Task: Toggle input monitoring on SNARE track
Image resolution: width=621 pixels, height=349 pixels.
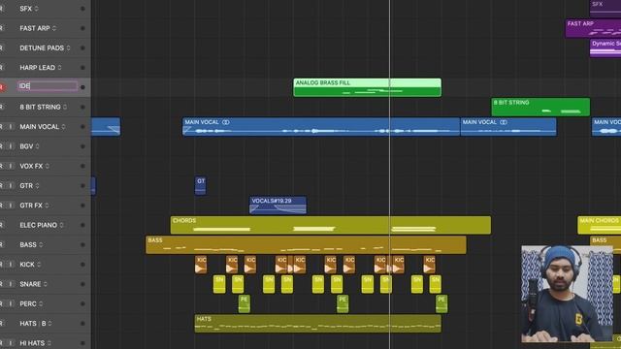Action: (11, 284)
